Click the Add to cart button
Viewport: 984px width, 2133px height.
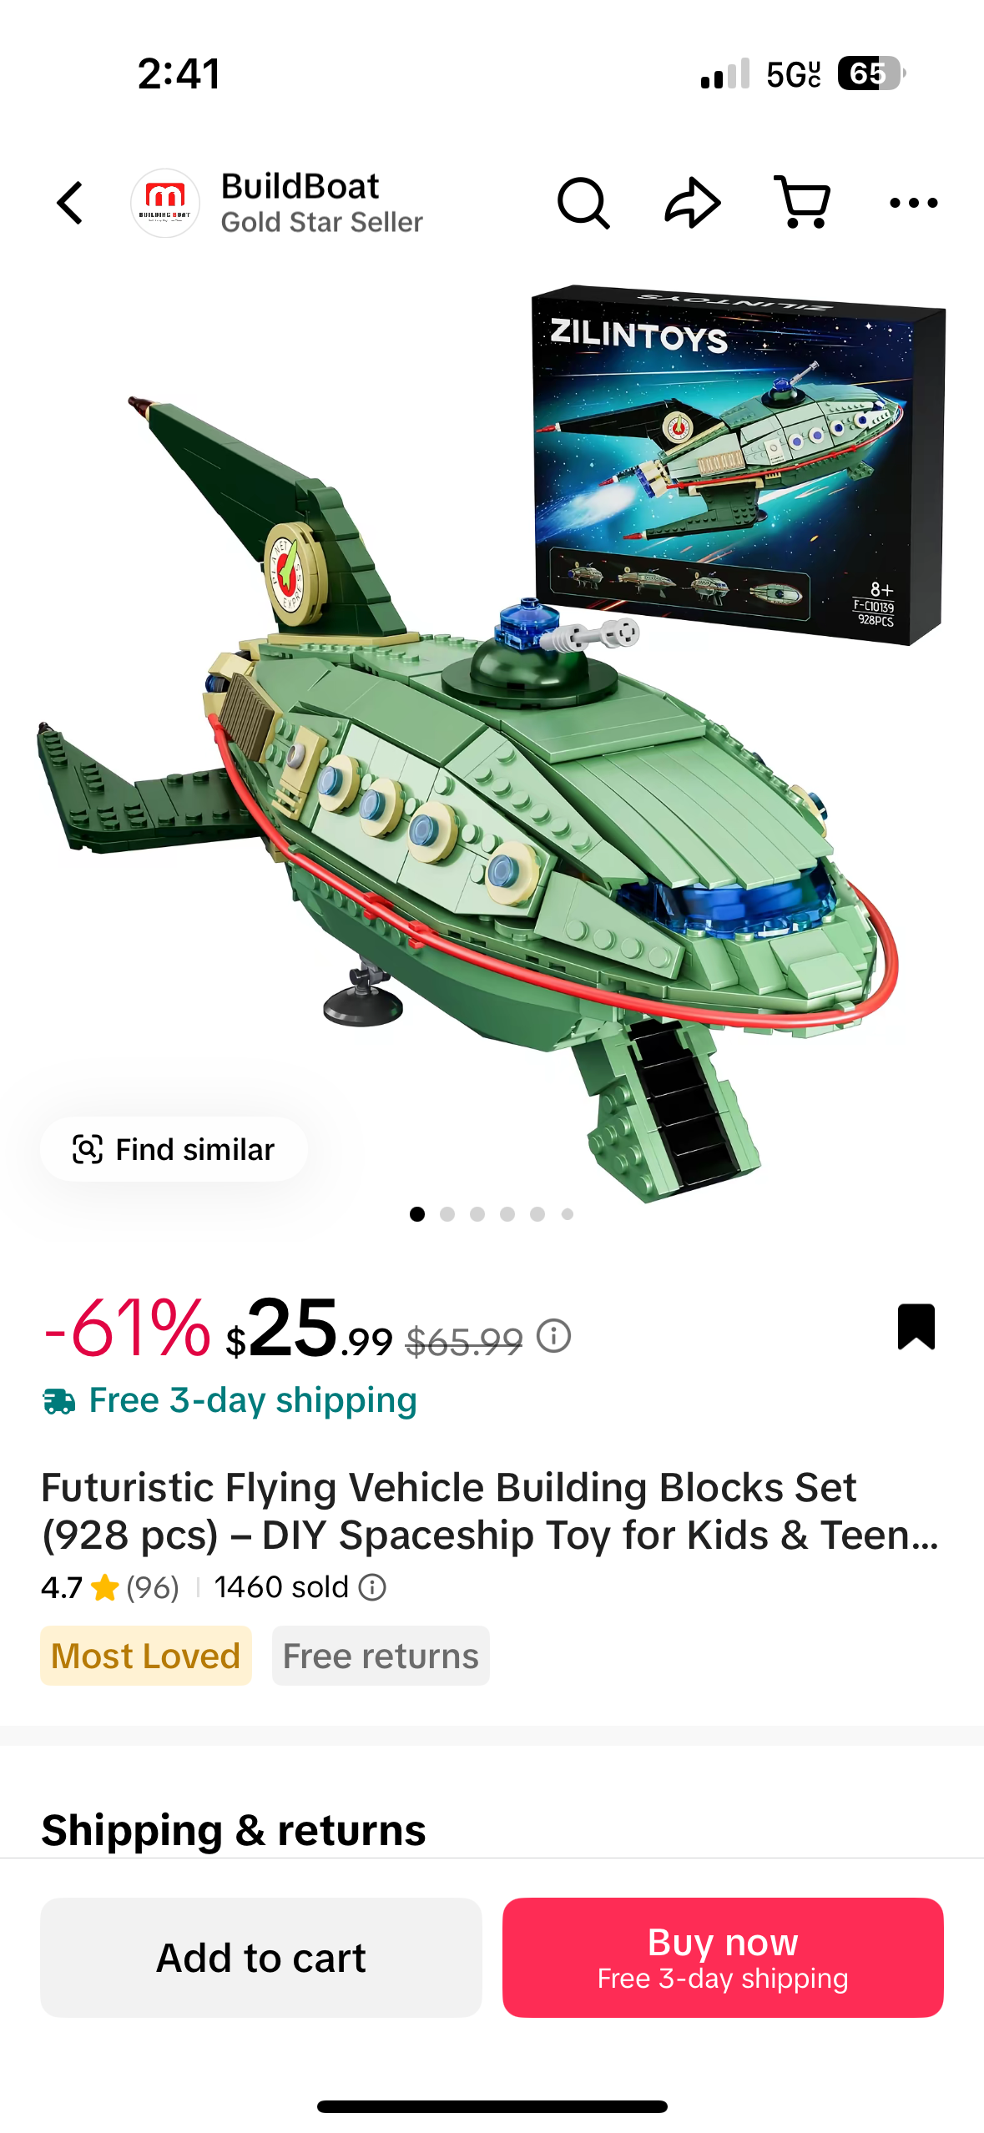point(261,1958)
